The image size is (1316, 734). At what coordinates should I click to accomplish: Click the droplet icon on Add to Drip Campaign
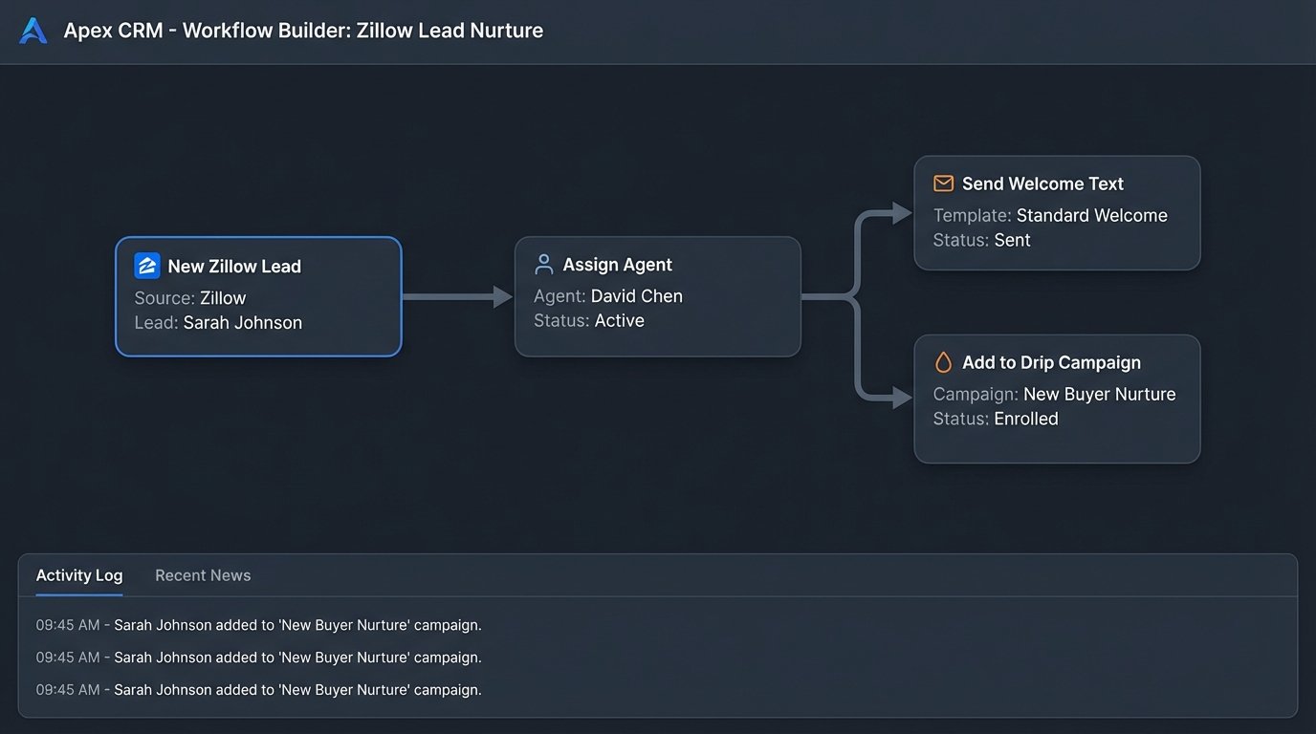click(x=942, y=362)
